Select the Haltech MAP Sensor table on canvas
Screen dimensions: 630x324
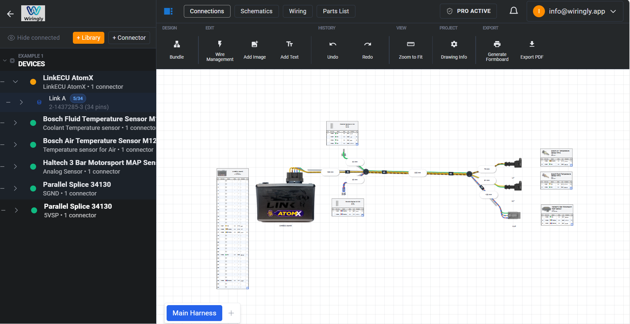557,215
